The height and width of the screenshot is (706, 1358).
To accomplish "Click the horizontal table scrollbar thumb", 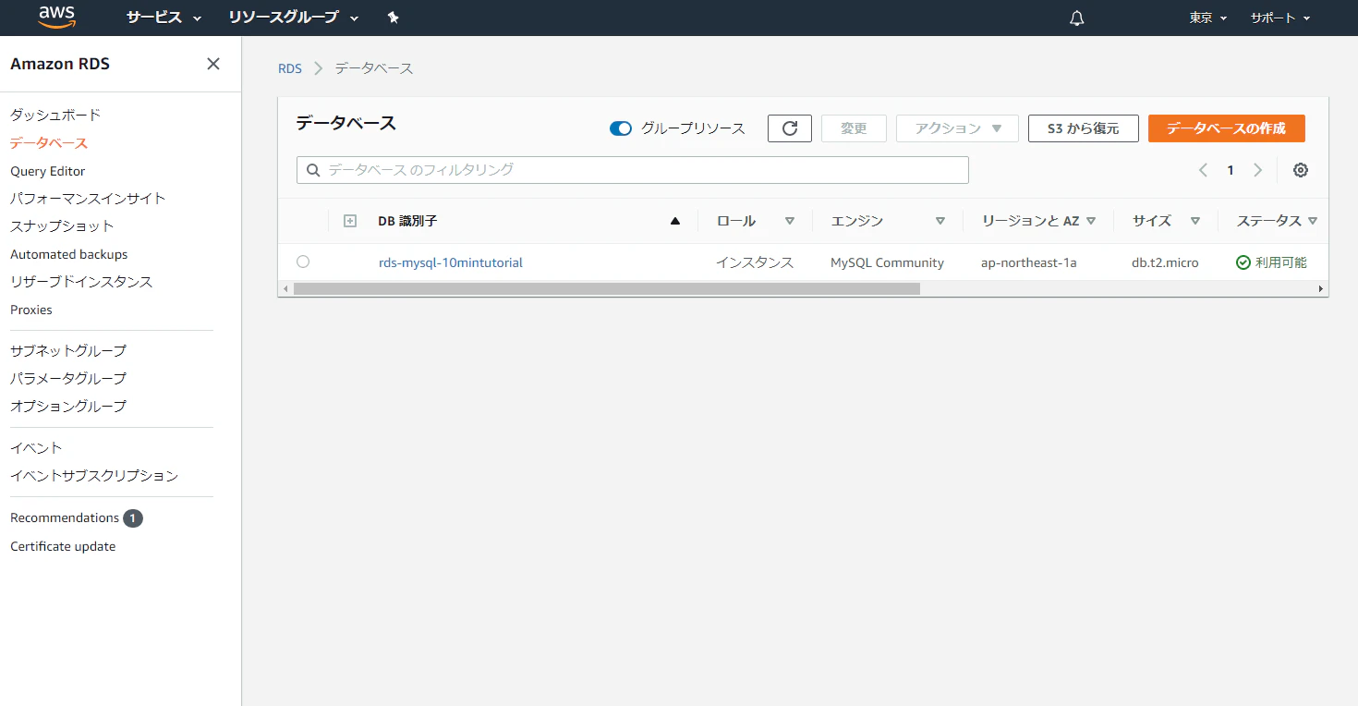I will coord(607,289).
